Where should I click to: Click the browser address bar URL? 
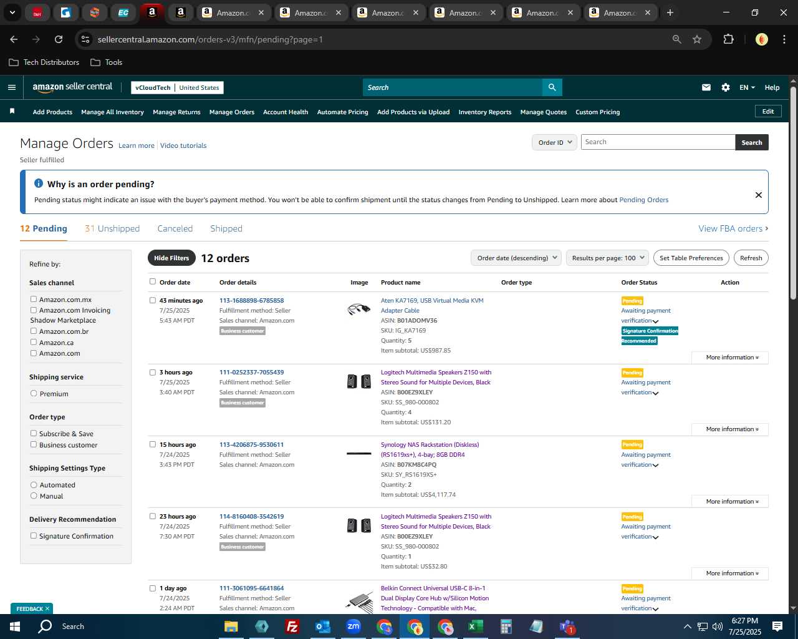210,39
